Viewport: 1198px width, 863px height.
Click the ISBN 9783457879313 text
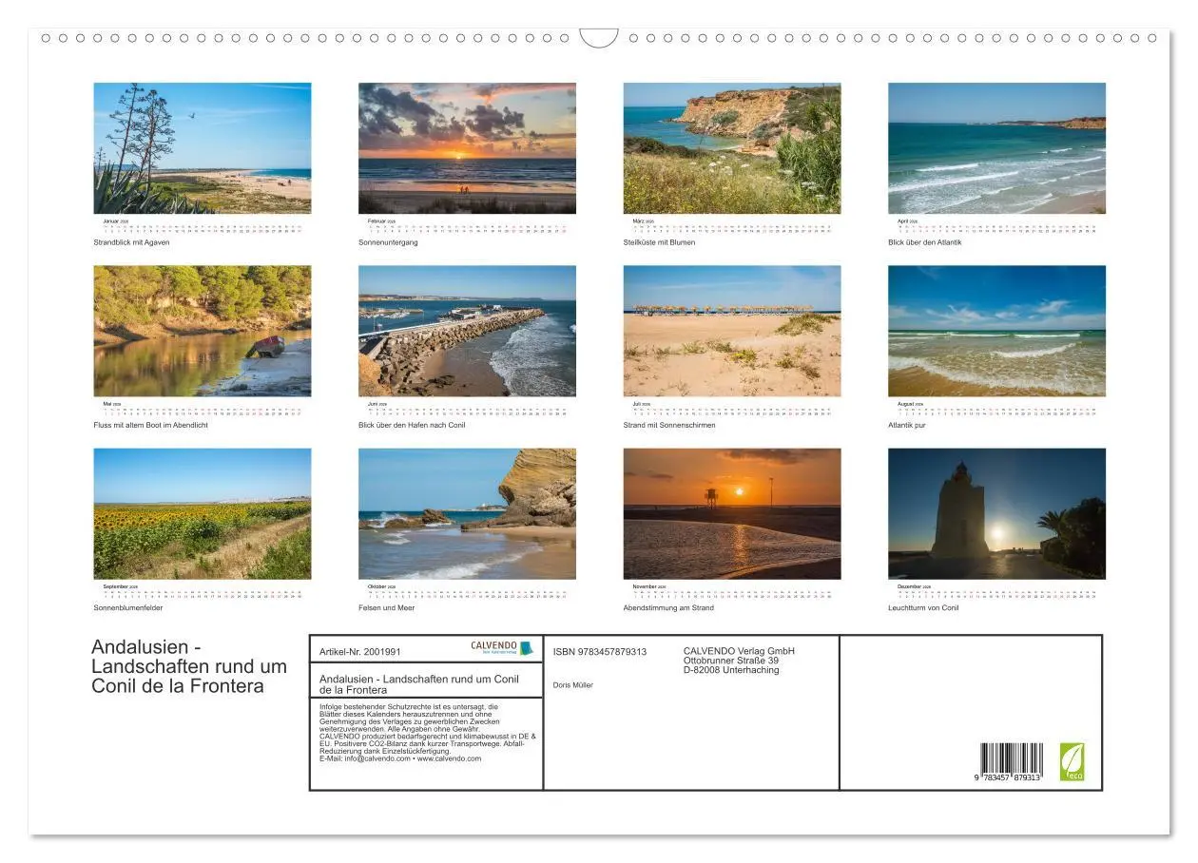point(600,652)
